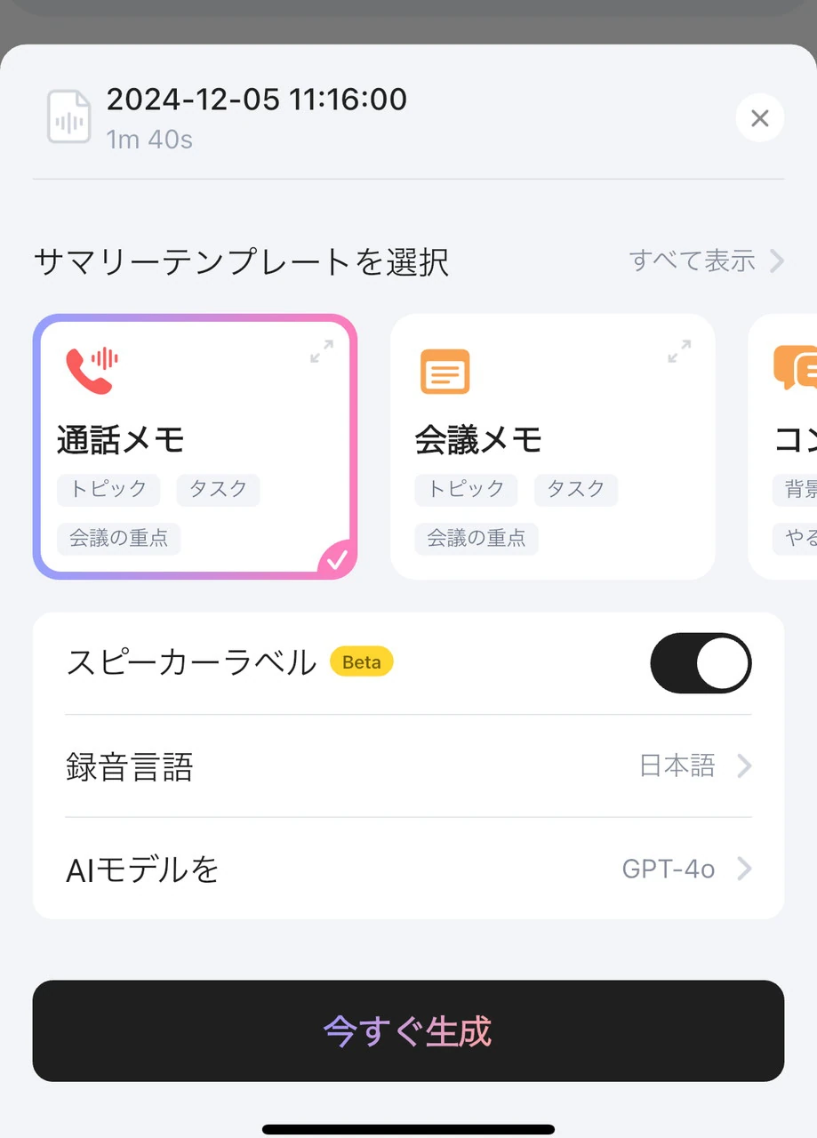Image resolution: width=817 pixels, height=1138 pixels.
Task: Open the AIモデル GPT-4o selector
Action: [x=408, y=869]
